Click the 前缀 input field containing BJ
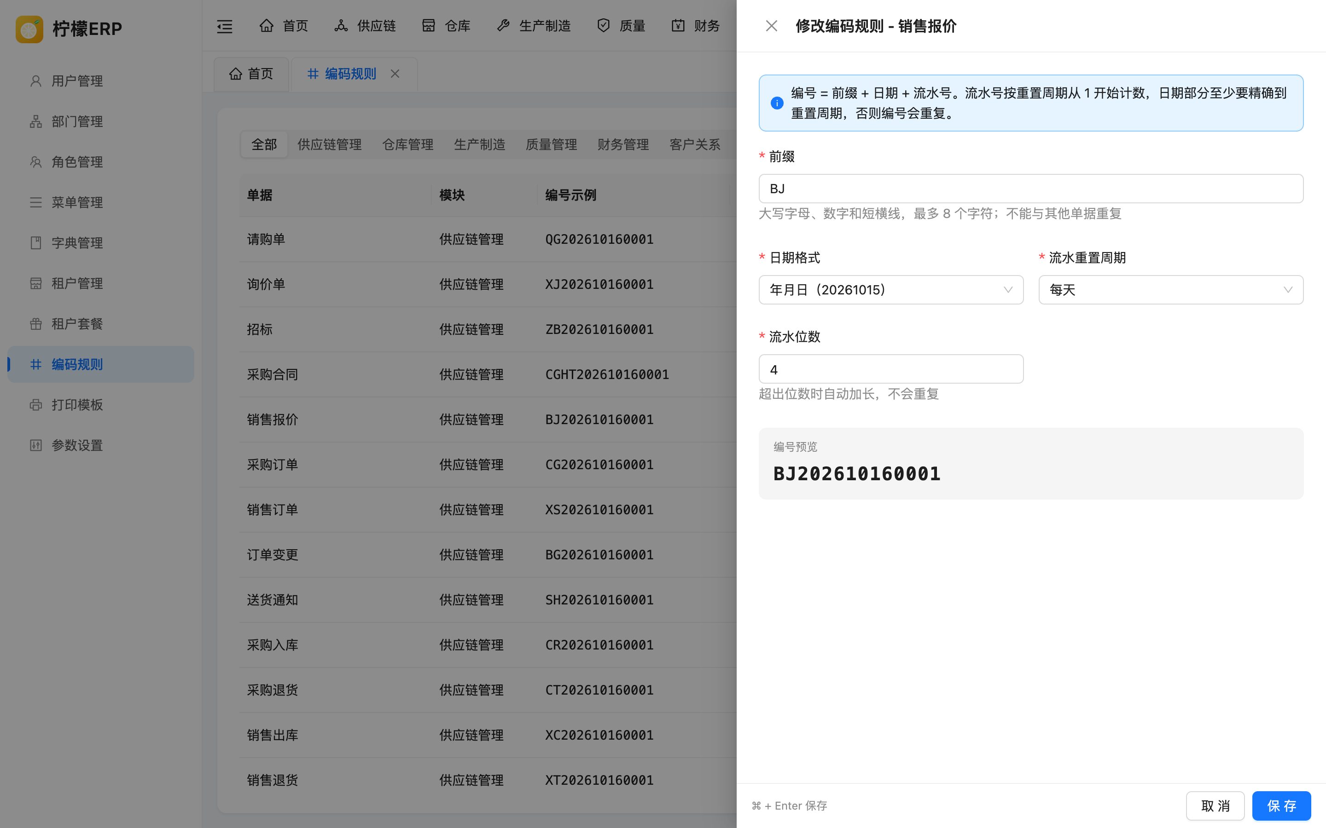The image size is (1326, 828). pyautogui.click(x=1031, y=189)
